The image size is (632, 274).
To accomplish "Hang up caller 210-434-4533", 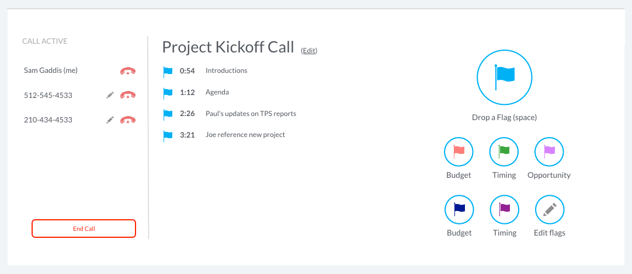I will [x=128, y=120].
